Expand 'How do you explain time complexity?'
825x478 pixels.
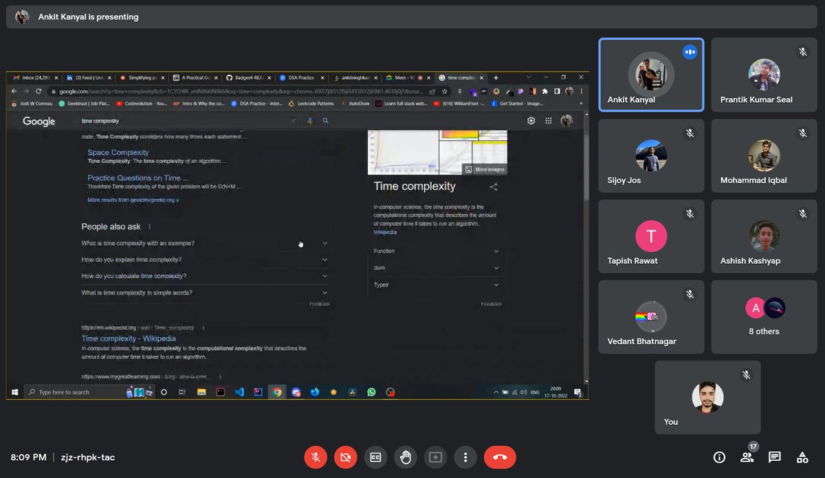click(x=205, y=260)
